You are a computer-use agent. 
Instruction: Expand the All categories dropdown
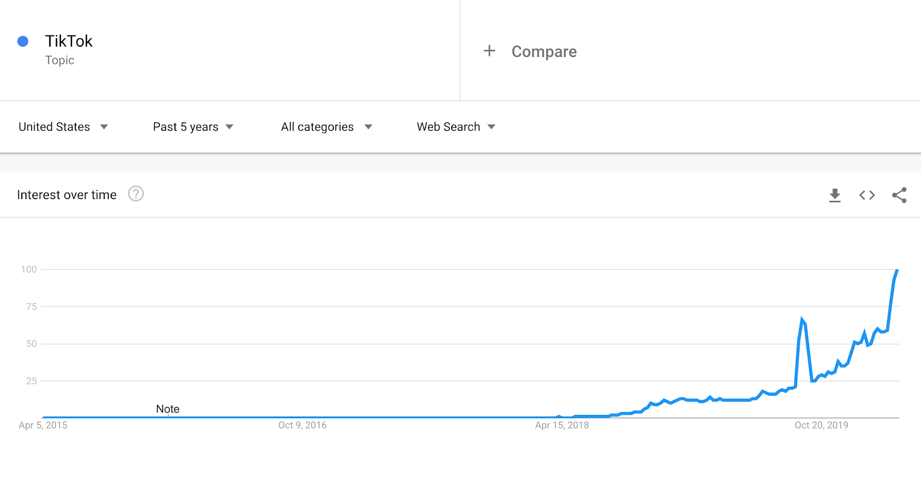tap(326, 127)
